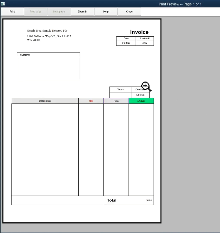The image size is (220, 233).
Task: Click the WA 98004 address line
Action: tap(34, 40)
